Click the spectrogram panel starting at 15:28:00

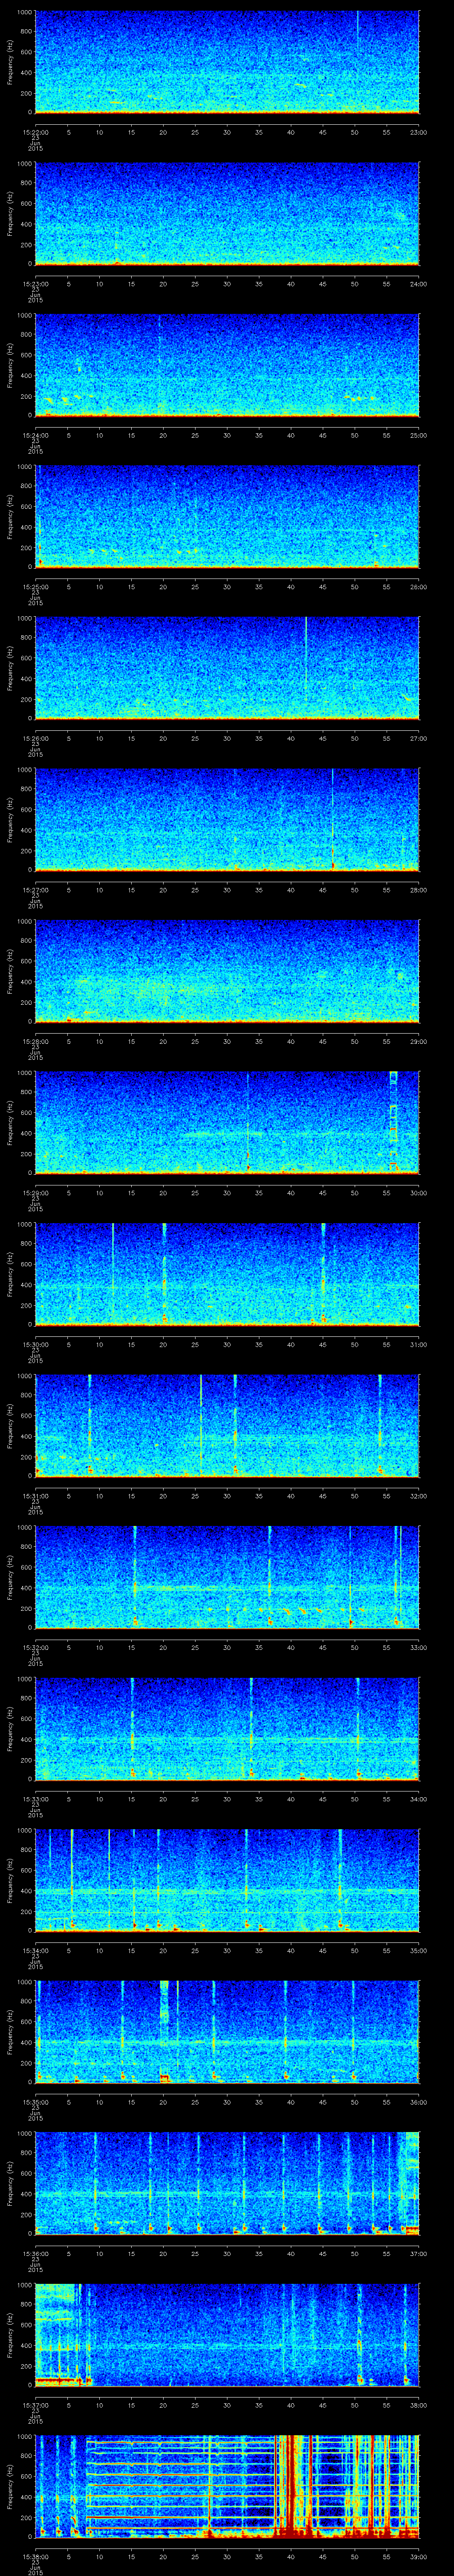[227, 971]
